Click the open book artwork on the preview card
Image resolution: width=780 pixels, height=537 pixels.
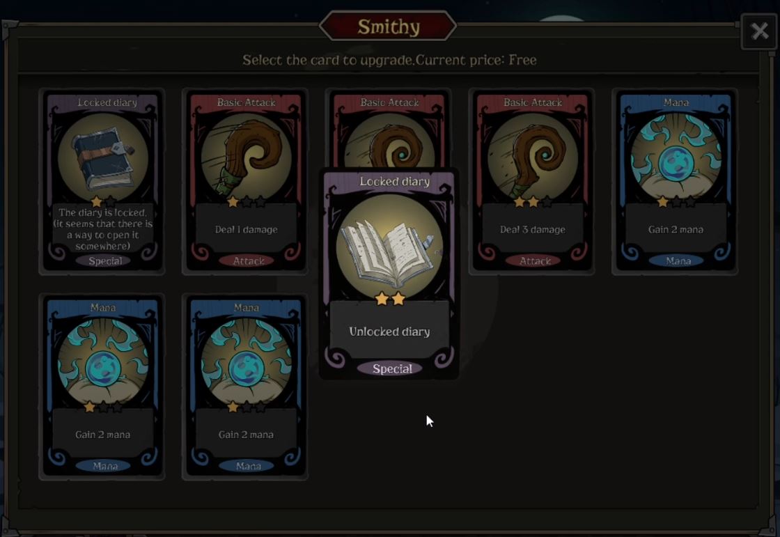click(389, 247)
